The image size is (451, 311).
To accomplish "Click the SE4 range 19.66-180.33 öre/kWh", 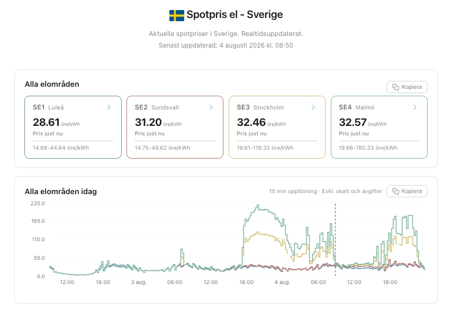I will pos(368,148).
